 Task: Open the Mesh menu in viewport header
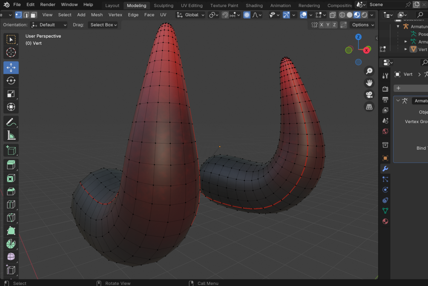coord(97,15)
